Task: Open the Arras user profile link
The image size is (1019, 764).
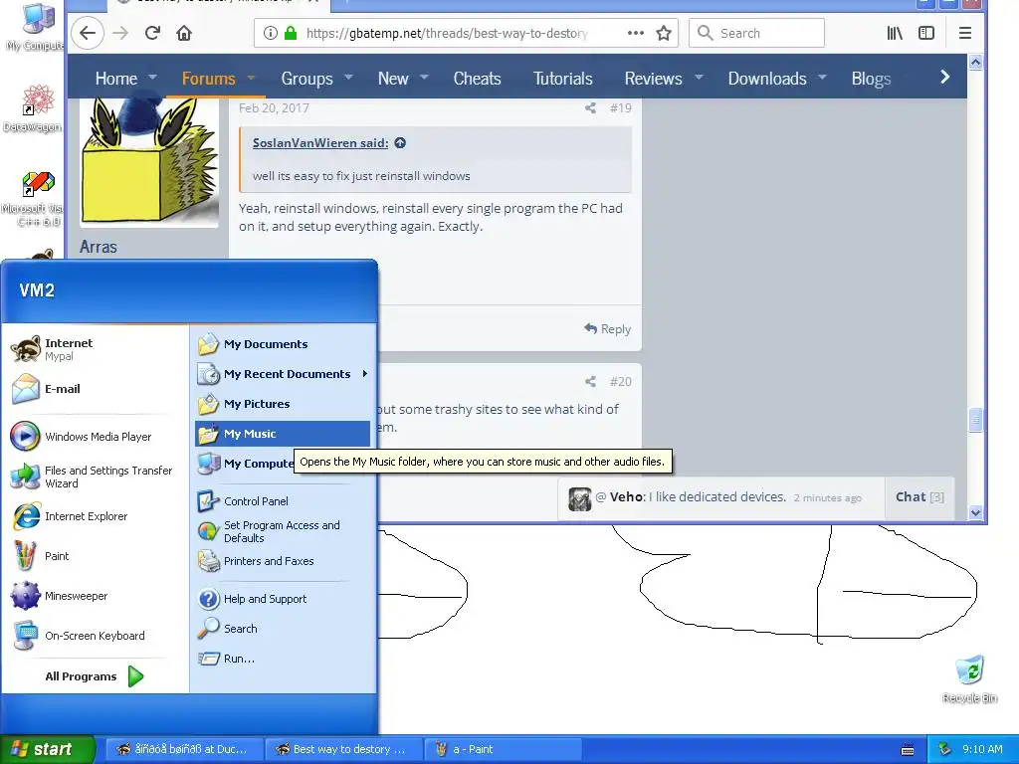Action: (x=99, y=247)
